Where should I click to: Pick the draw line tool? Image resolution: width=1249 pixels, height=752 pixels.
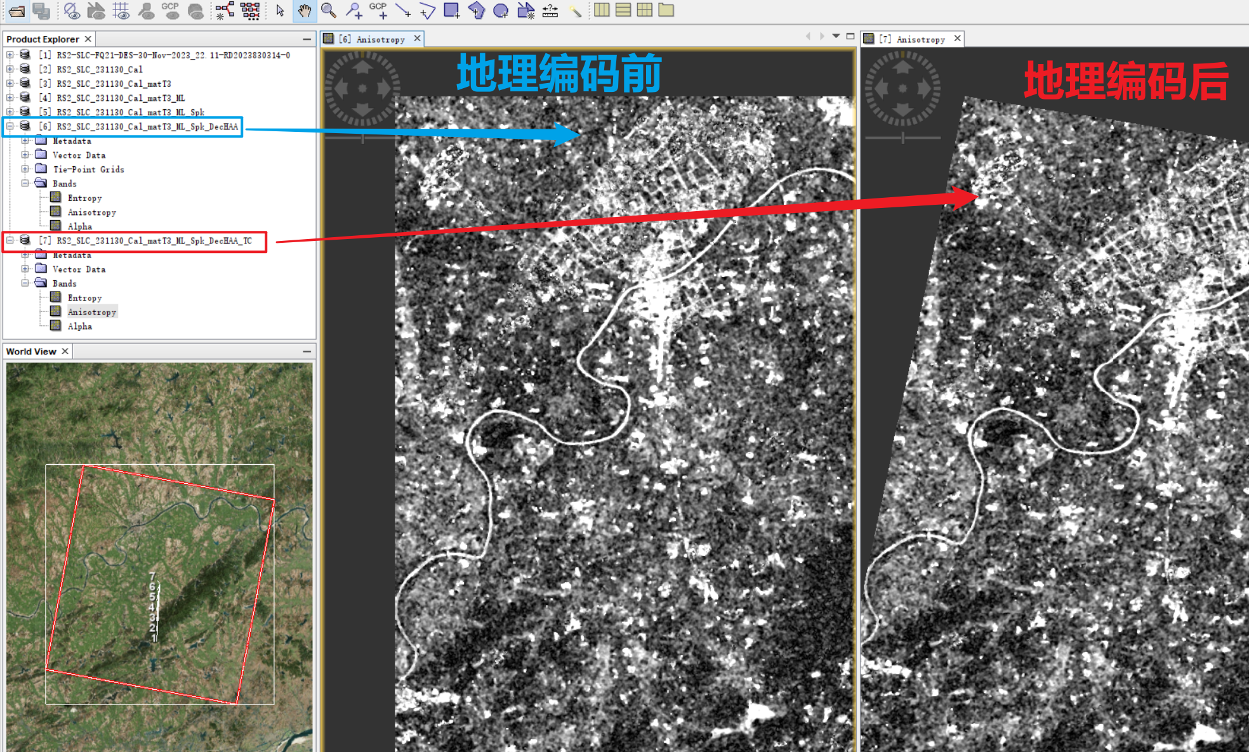click(x=403, y=10)
